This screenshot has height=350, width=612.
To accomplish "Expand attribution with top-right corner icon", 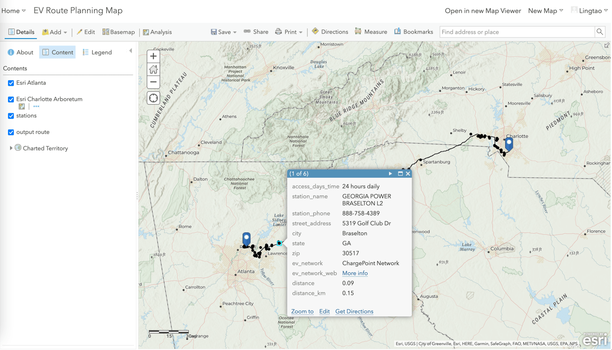I will point(607,46).
